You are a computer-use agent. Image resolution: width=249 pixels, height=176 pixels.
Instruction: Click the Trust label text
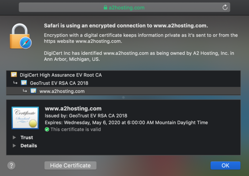click(27, 138)
